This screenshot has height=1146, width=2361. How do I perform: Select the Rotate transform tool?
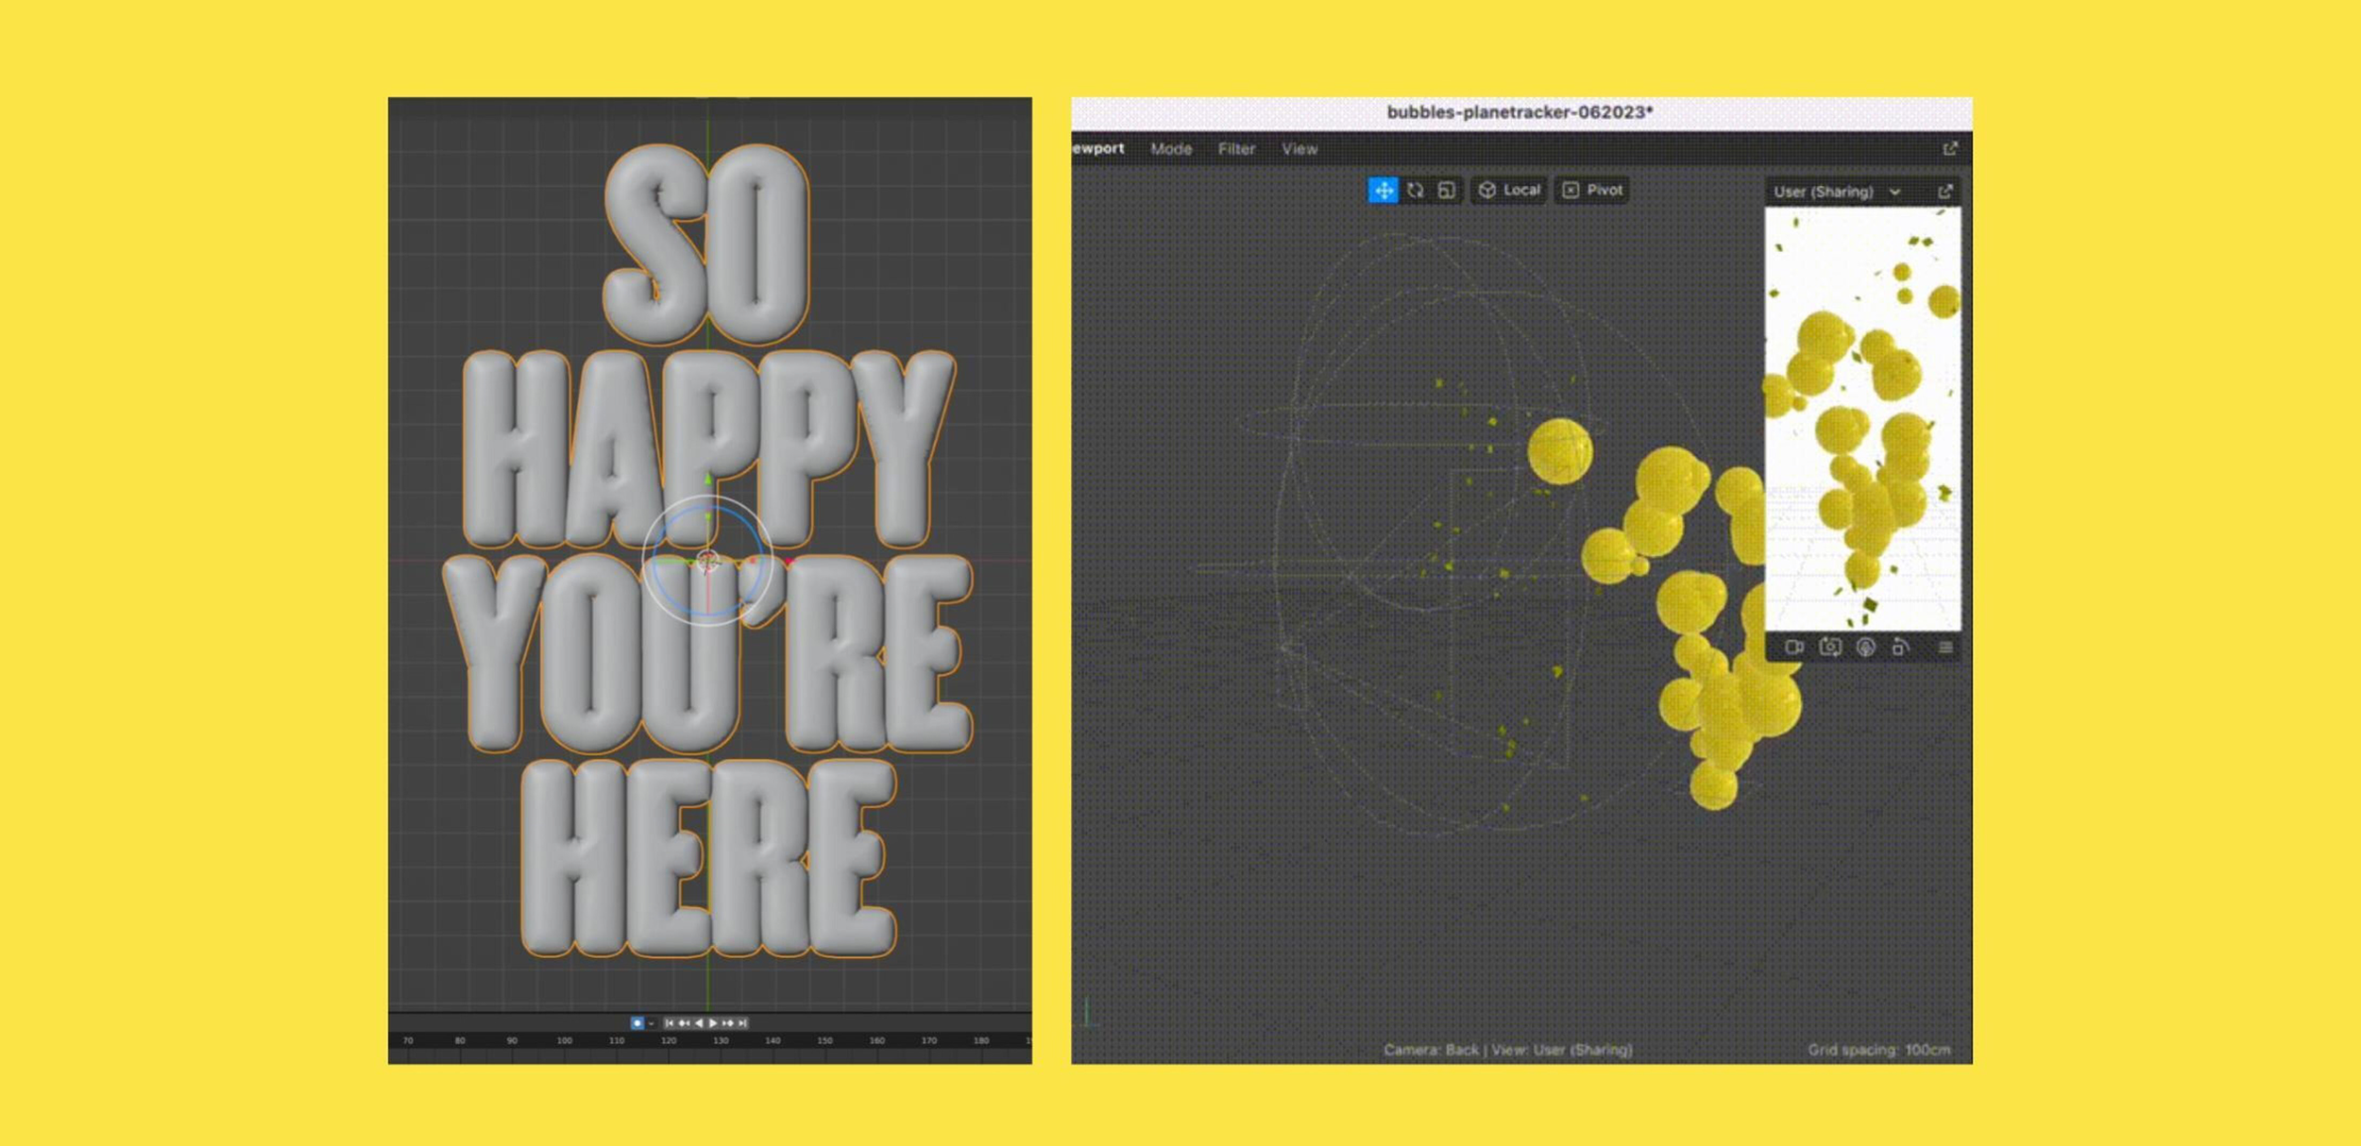pos(1415,191)
